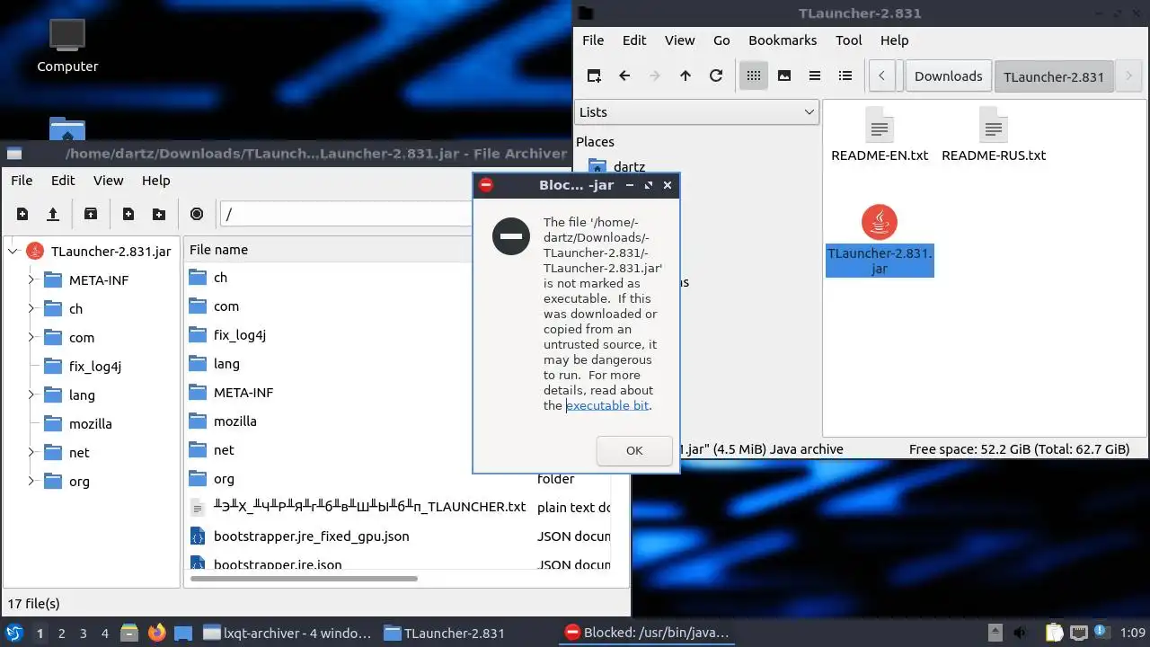Viewport: 1150px width, 647px height.
Task: Open File menu in File Archiver
Action: point(22,181)
